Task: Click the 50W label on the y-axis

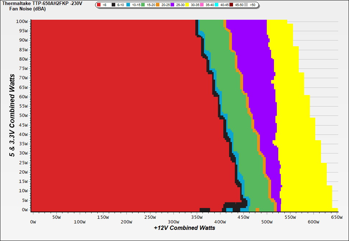Action: pyautogui.click(x=23, y=115)
